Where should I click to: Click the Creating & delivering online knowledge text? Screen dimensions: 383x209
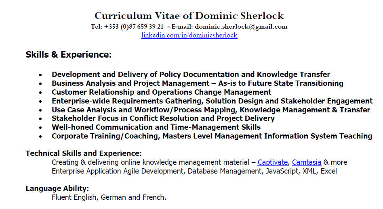pos(149,162)
